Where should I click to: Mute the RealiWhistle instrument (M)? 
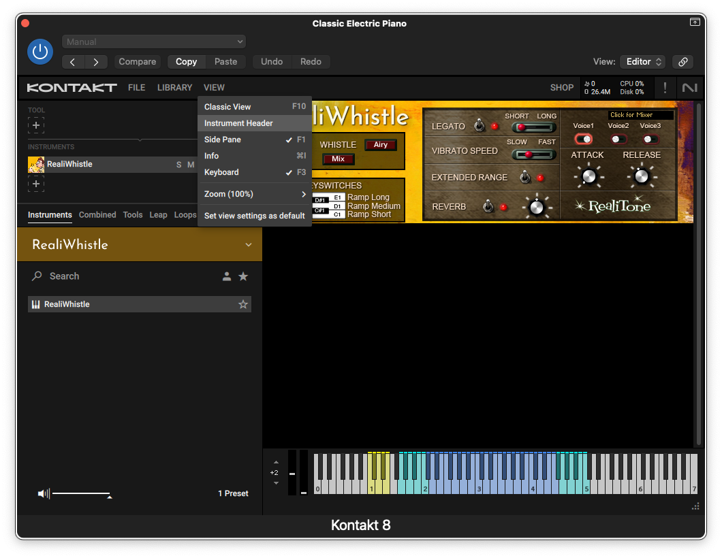(x=191, y=164)
